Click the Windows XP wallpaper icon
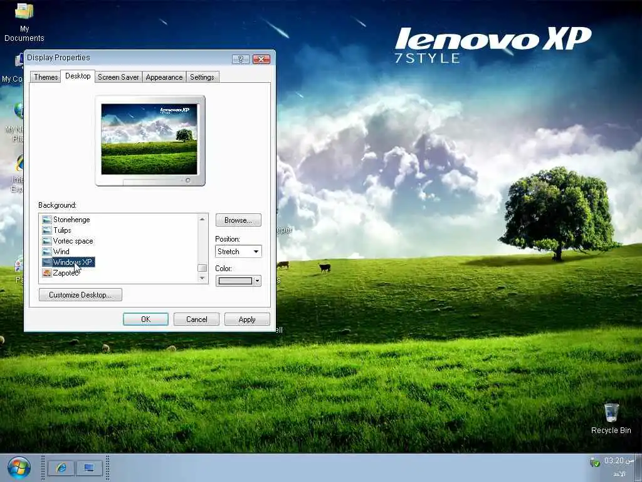 pos(47,262)
